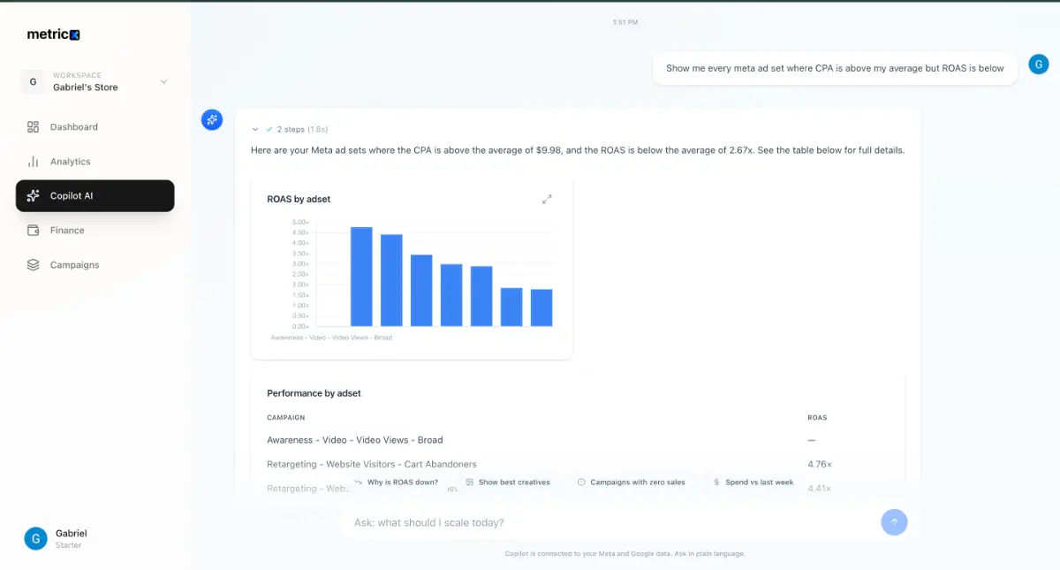Click the Copilot sparkle avatar icon
The image size is (1060, 570).
pos(212,119)
